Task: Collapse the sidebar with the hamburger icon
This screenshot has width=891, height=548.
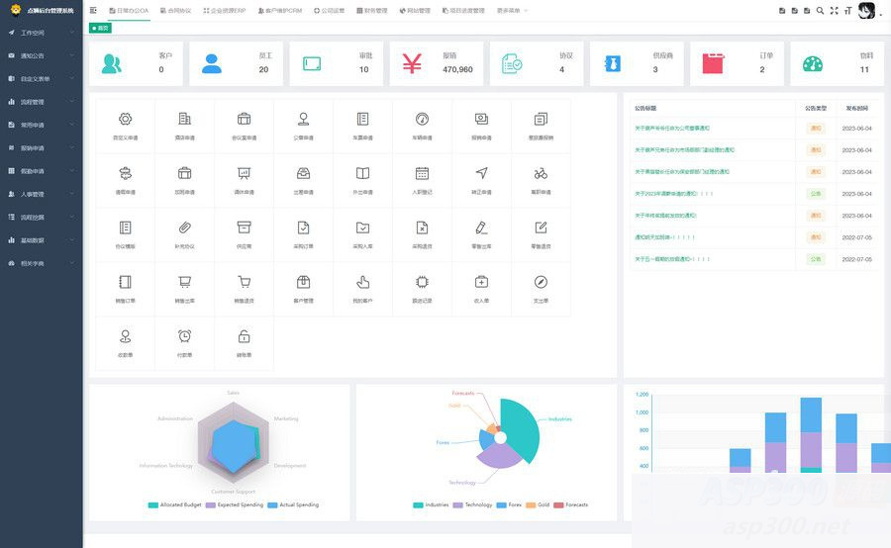Action: coord(93,11)
